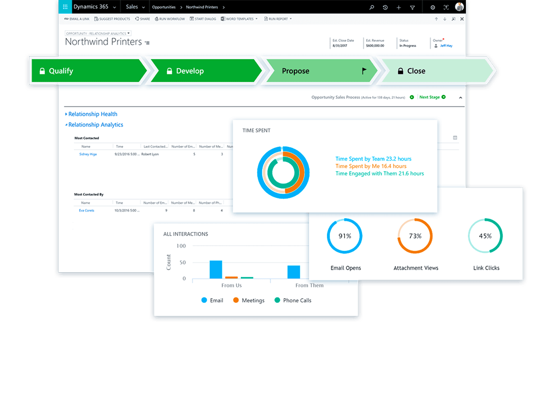Image resolution: width=552 pixels, height=414 pixels.
Task: Open advanced find filter icon
Action: coord(412,7)
